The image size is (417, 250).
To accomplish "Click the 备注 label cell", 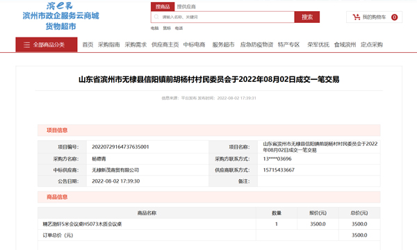I will pos(234,181).
